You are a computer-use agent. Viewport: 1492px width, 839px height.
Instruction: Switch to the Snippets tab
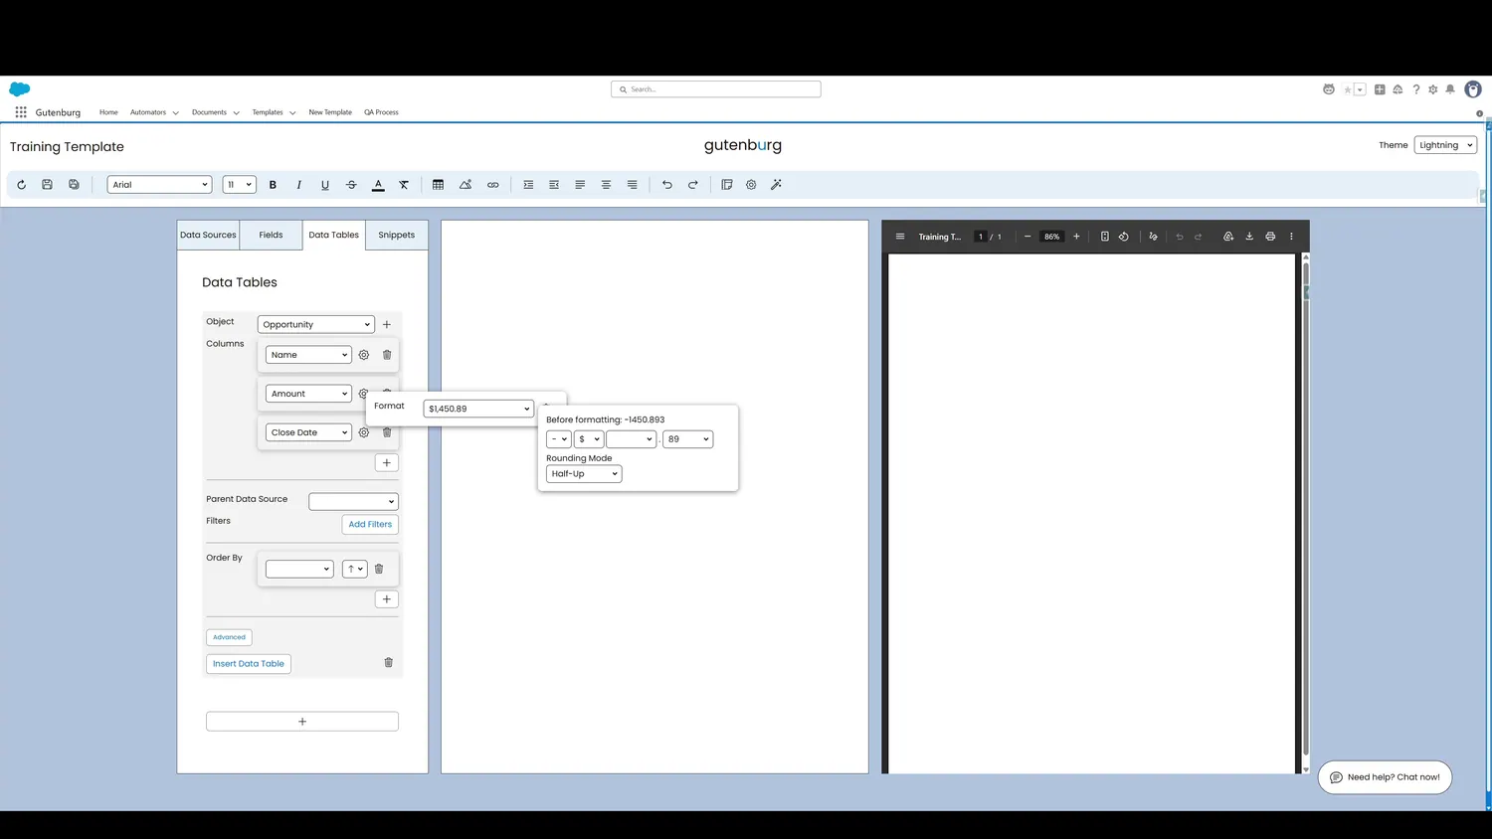396,236
